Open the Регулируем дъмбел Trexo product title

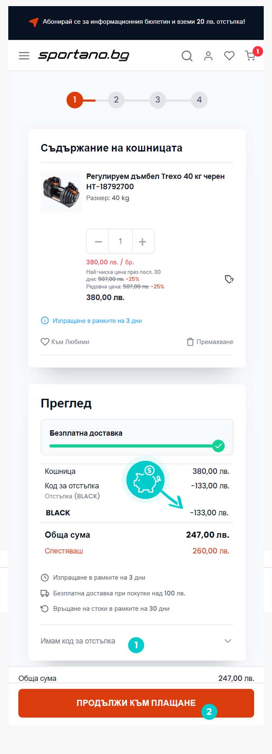coord(155,182)
